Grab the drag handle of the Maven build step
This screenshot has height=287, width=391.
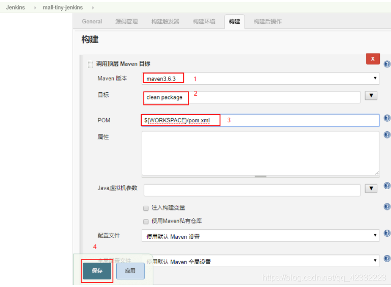click(x=90, y=64)
